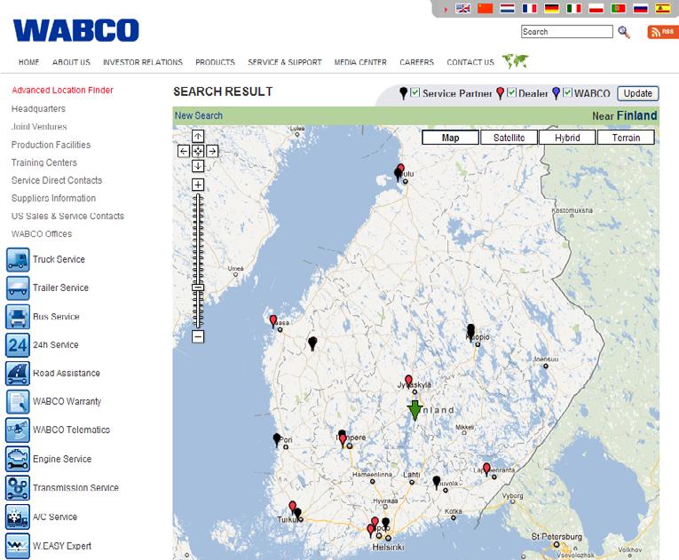
Task: Switch map to Terrain view
Action: (626, 138)
